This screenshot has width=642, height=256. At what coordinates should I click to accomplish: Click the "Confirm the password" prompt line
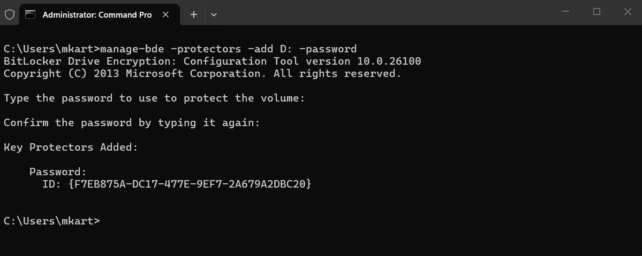pyautogui.click(x=132, y=122)
